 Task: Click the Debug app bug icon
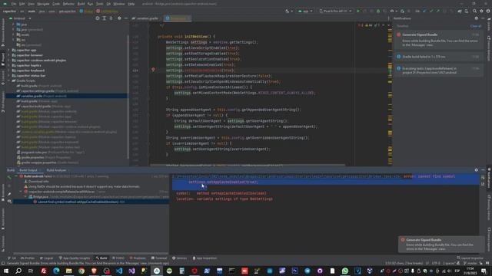(378, 11)
